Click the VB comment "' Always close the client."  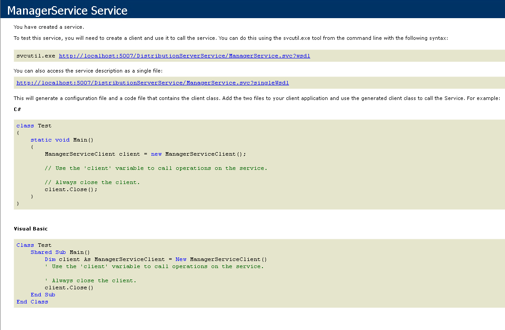click(90, 280)
